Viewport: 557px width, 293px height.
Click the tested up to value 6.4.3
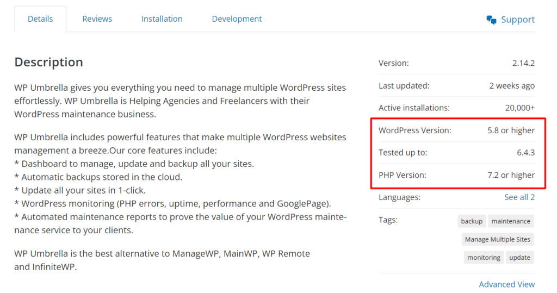[x=526, y=153]
